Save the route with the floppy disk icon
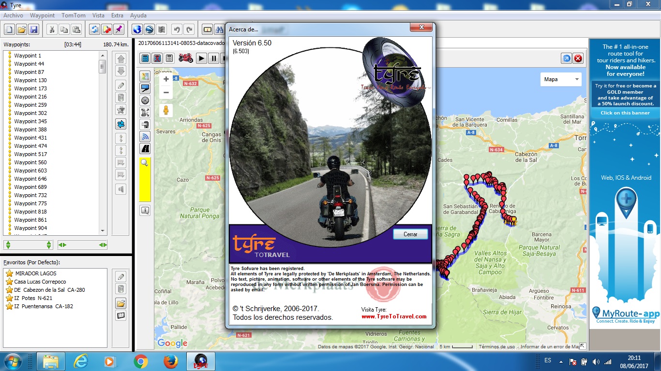661x371 pixels. coord(34,29)
